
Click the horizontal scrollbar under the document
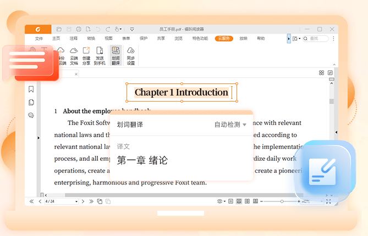(184, 195)
